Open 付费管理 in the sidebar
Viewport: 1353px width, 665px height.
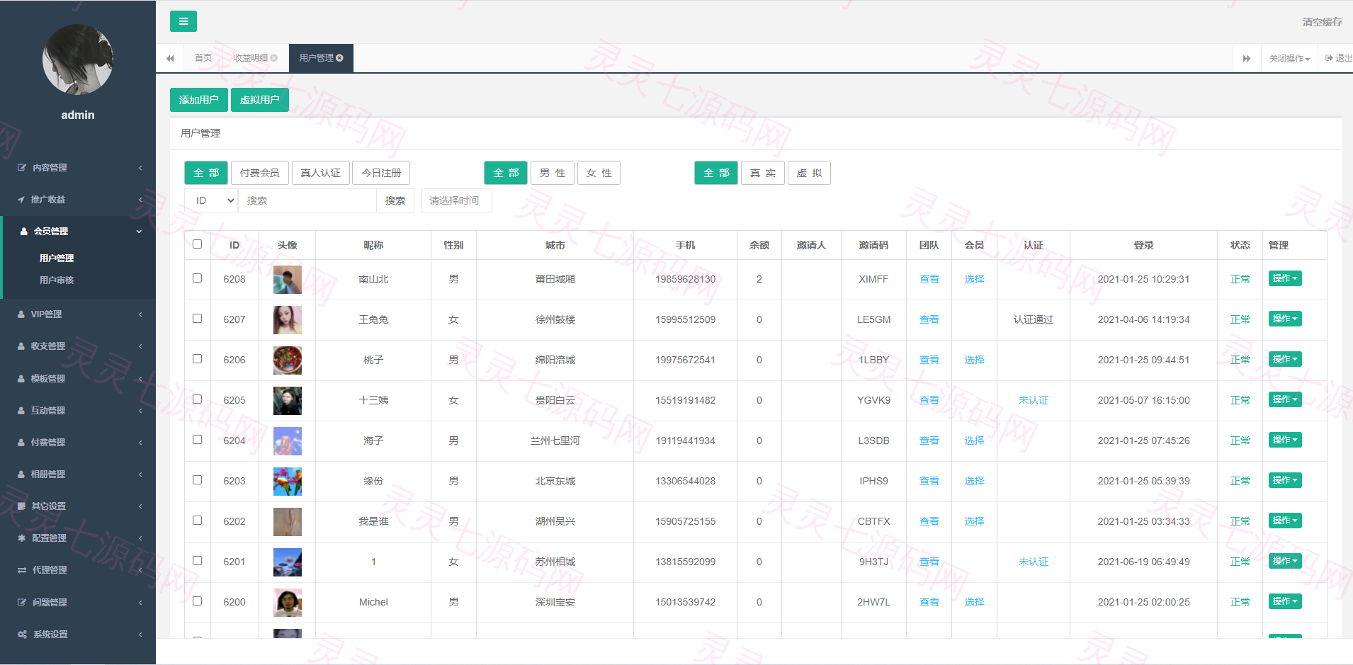pyautogui.click(x=78, y=443)
